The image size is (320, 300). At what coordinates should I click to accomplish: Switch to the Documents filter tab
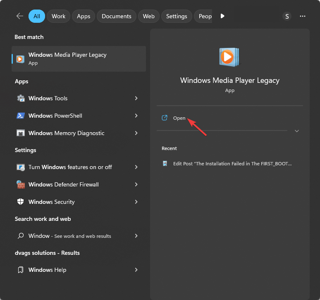[x=116, y=16]
